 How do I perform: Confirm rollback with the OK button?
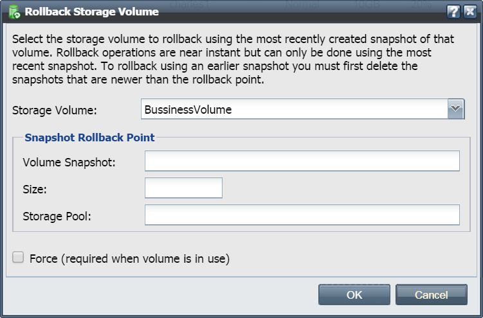point(354,295)
